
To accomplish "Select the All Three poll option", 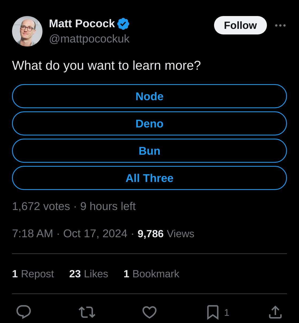I will (149, 178).
